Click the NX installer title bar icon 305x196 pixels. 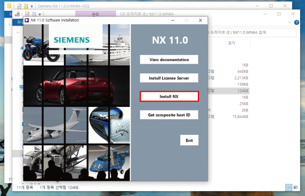coord(27,20)
